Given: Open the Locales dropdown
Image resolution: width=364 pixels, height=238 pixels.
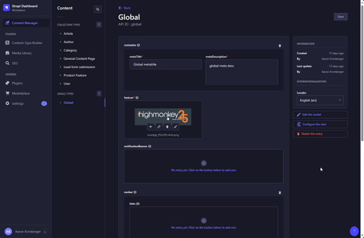Looking at the screenshot, I should [x=320, y=100].
